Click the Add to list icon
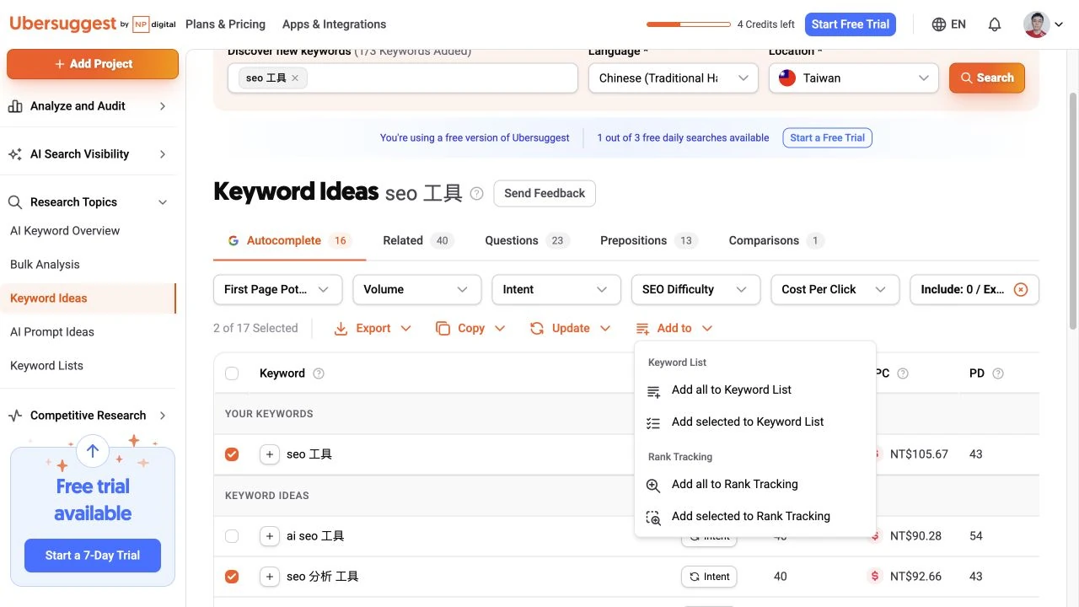 642,329
